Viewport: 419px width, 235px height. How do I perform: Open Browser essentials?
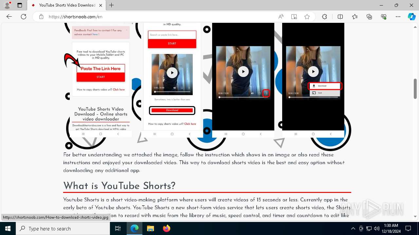(384, 17)
